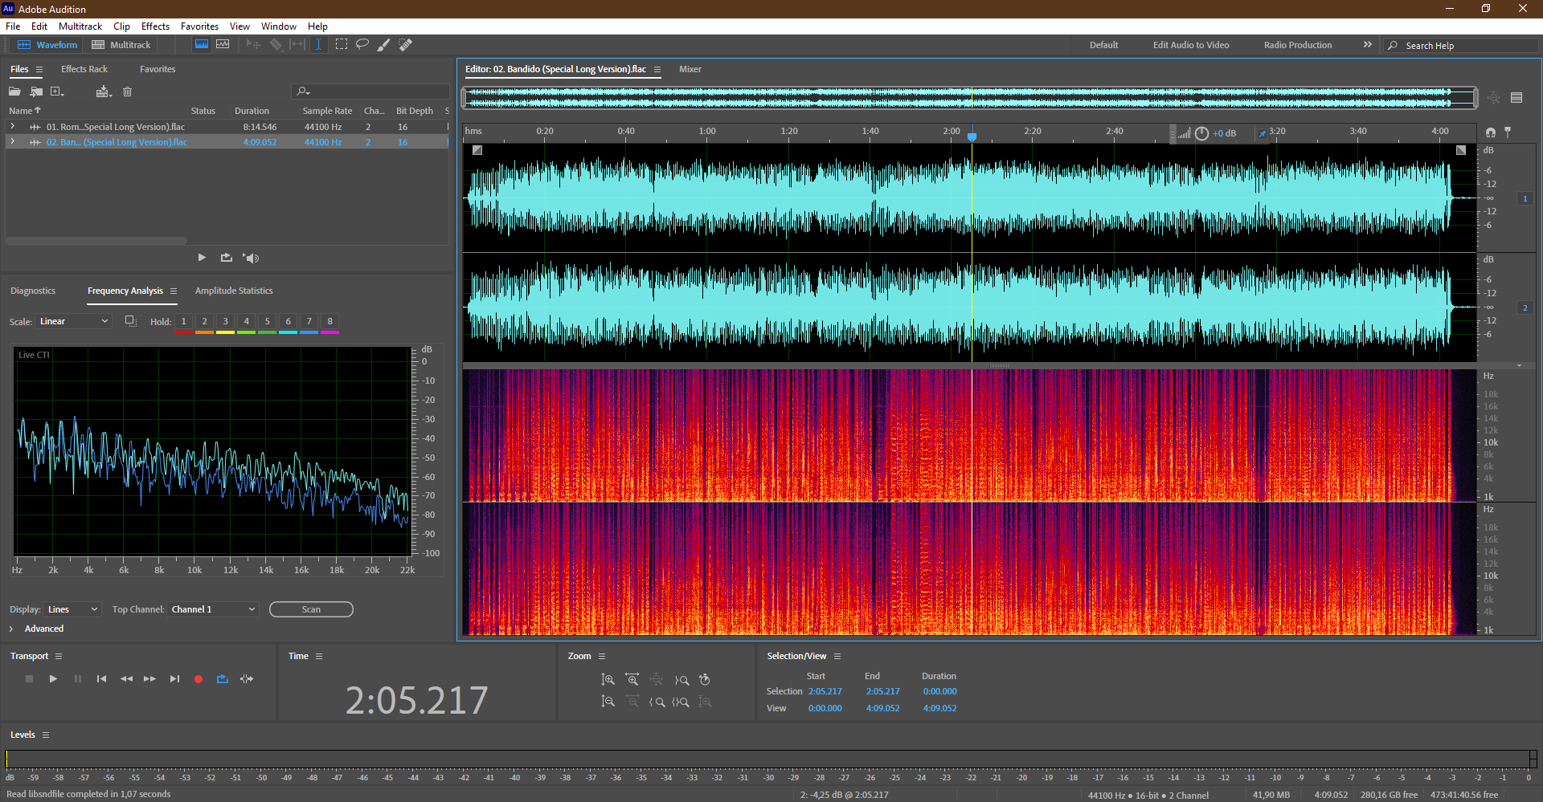The width and height of the screenshot is (1543, 802).
Task: Import a file in the Files panel
Action: 36,92
